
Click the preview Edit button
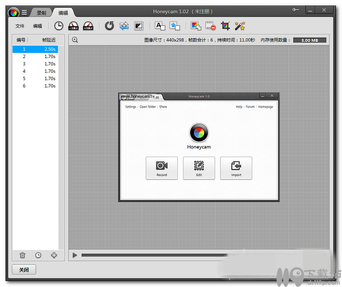tap(199, 168)
